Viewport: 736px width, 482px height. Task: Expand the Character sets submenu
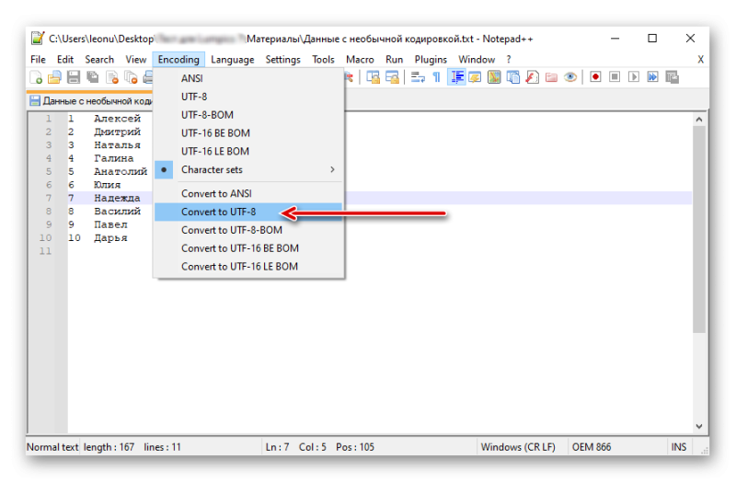click(x=248, y=170)
